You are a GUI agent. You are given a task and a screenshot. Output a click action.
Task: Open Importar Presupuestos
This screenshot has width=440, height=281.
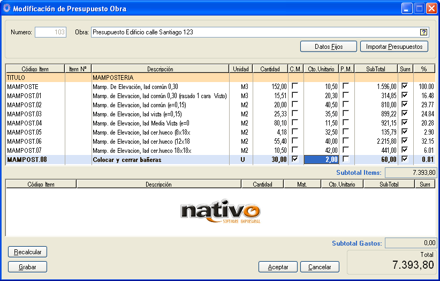click(394, 47)
